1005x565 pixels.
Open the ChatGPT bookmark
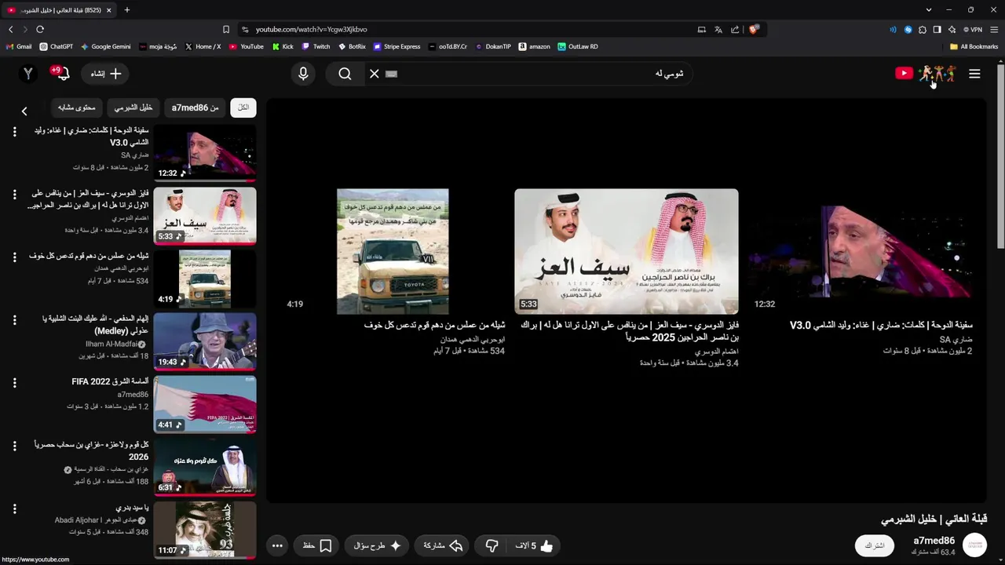tap(57, 46)
